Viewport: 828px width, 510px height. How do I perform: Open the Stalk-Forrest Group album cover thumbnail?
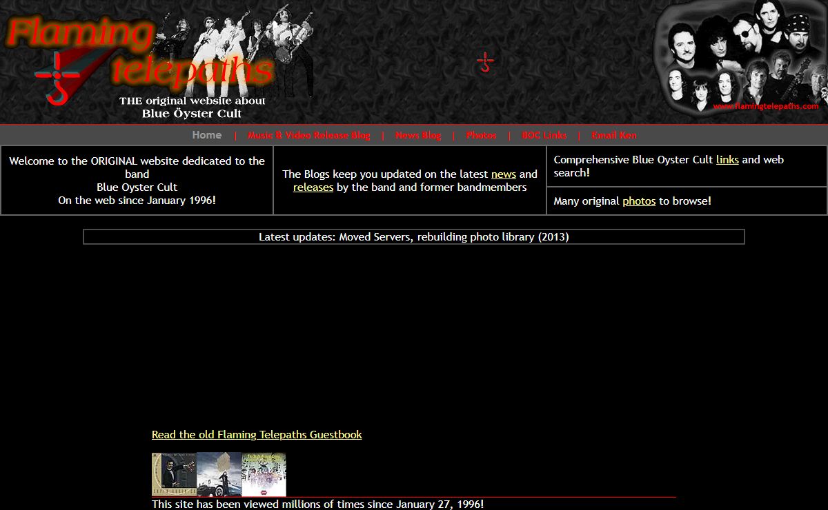pyautogui.click(x=264, y=474)
